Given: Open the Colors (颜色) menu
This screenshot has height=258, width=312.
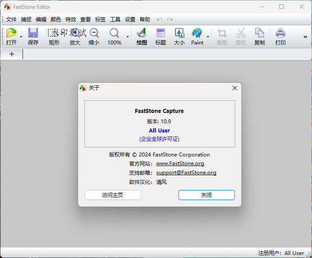Looking at the screenshot, I should [56, 20].
